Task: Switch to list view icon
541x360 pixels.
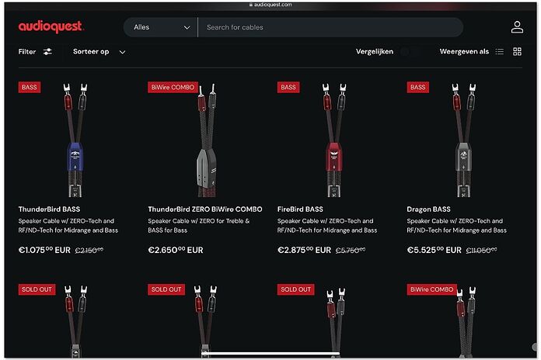Action: tap(499, 52)
